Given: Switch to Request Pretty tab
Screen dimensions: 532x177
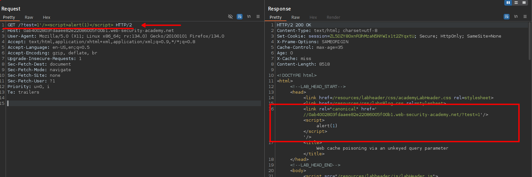Looking at the screenshot, I should click(x=9, y=17).
